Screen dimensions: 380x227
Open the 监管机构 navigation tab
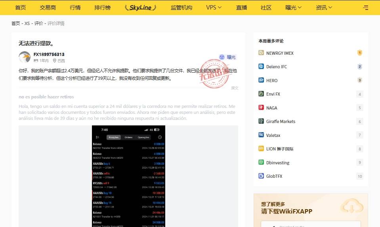point(181,8)
